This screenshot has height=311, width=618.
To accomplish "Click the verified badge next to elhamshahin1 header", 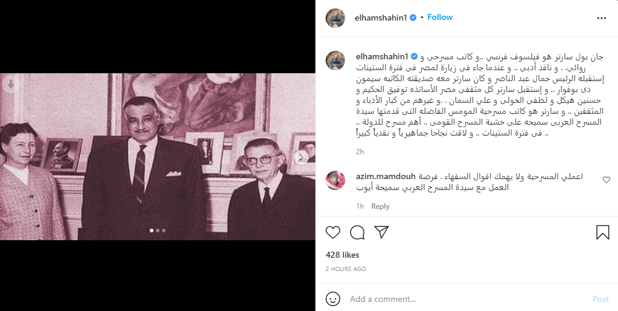I will click(x=413, y=18).
